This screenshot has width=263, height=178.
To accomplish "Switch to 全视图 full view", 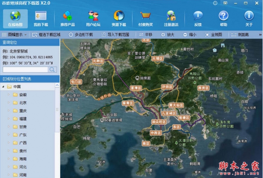I will 214,35.
